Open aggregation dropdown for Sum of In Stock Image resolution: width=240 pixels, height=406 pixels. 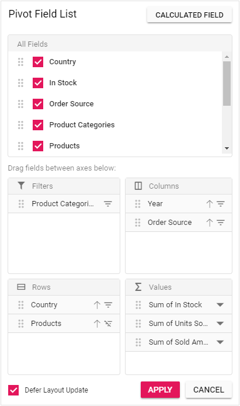click(x=220, y=305)
